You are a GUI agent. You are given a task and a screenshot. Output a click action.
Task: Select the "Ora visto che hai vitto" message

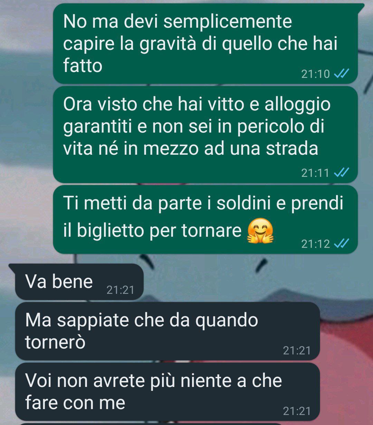[205, 135]
